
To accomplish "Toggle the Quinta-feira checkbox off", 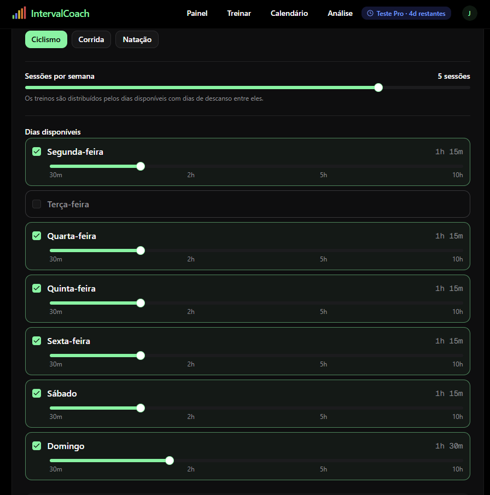I will click(x=37, y=288).
